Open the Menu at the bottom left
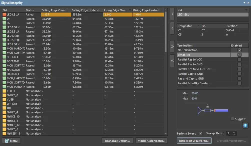The width and height of the screenshot is (251, 146). 11,141
